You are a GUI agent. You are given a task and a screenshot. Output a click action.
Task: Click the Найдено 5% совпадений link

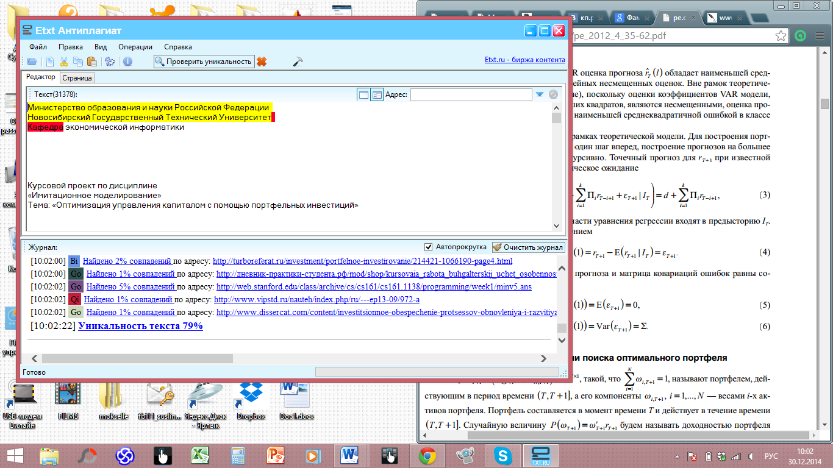pyautogui.click(x=130, y=286)
